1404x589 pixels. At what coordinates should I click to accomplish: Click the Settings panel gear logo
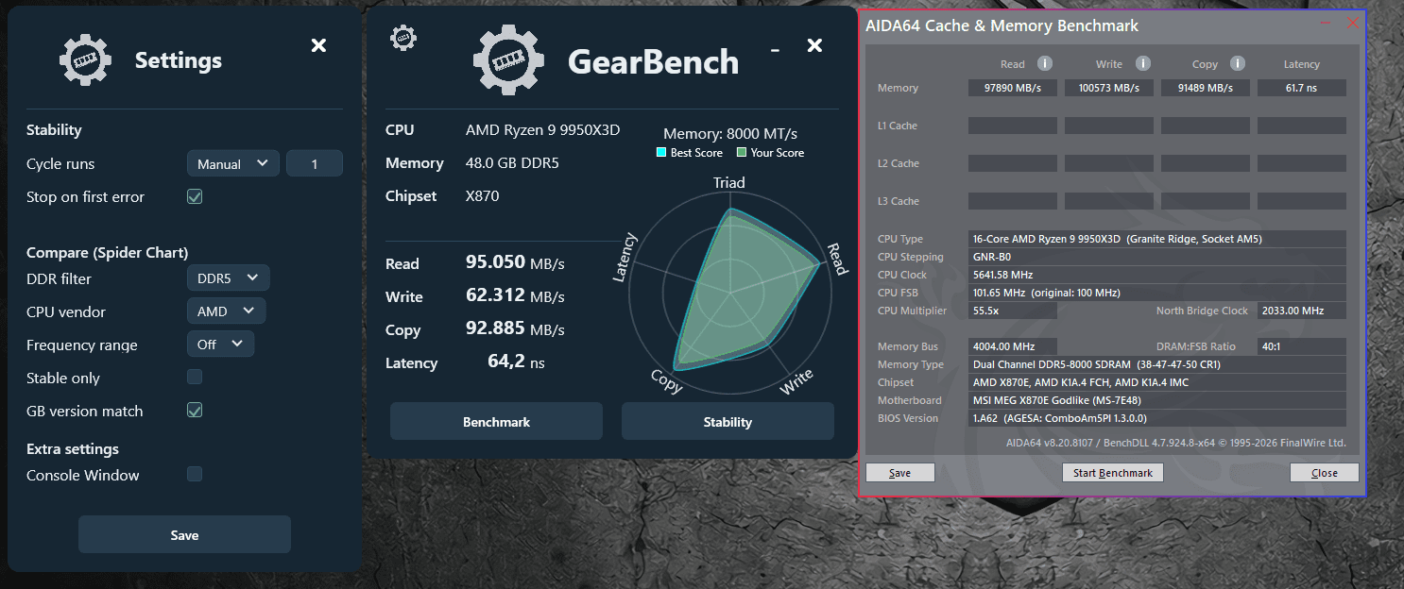coord(85,60)
